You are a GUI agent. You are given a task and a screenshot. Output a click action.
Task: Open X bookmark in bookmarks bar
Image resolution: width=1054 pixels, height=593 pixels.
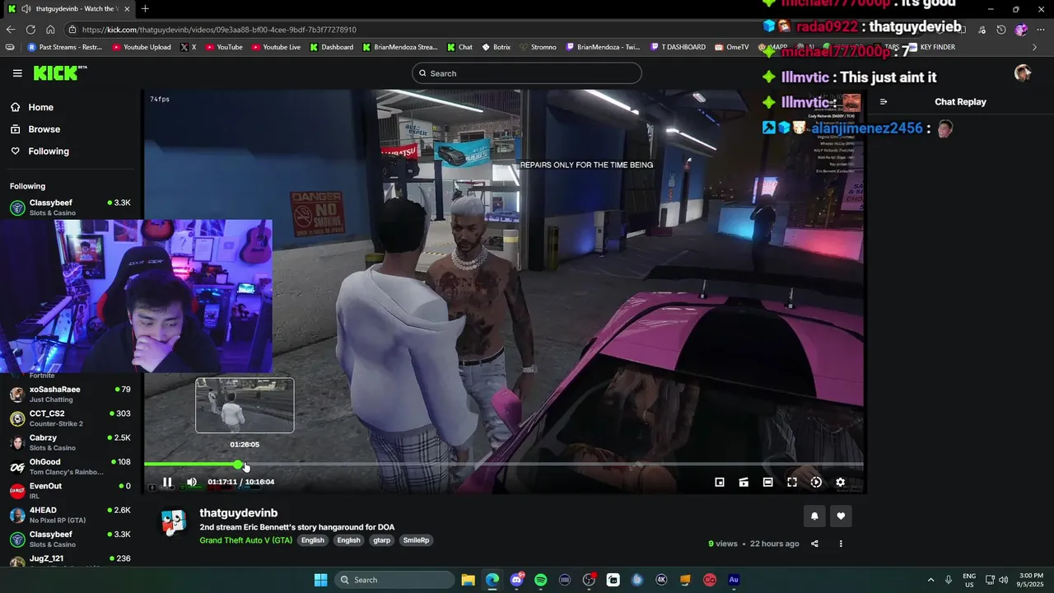189,48
